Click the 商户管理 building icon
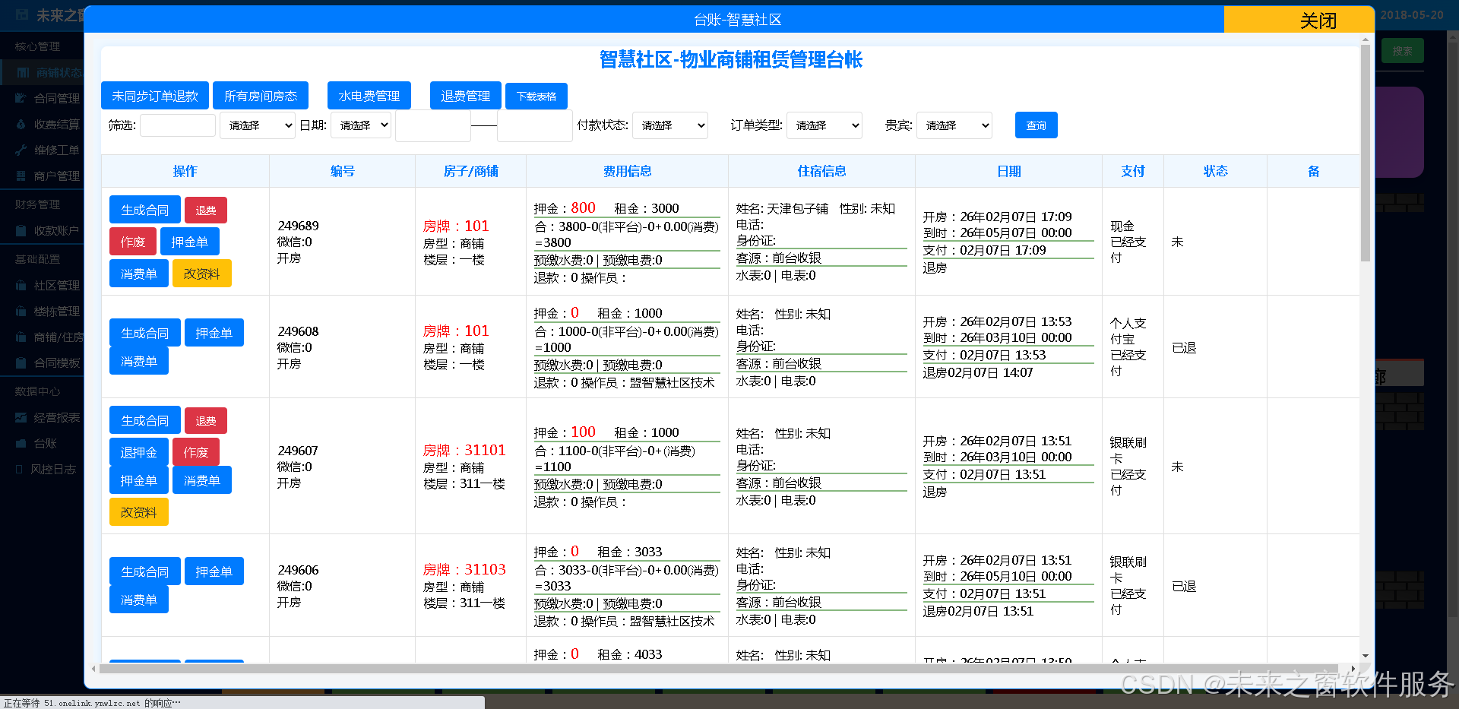1459x709 pixels. pyautogui.click(x=21, y=176)
